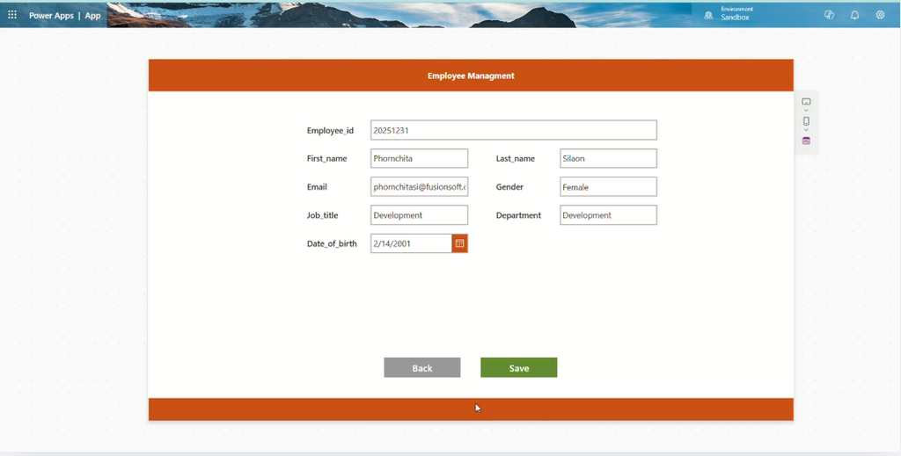Click the purple app icon in side toolbar
Viewport: 901px width, 456px height.
coord(806,141)
